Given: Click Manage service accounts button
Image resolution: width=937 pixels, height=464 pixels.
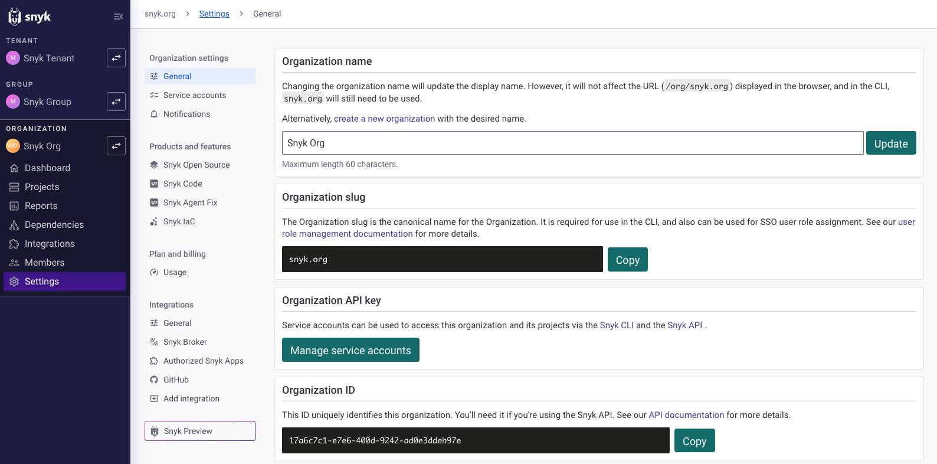Looking at the screenshot, I should point(350,350).
